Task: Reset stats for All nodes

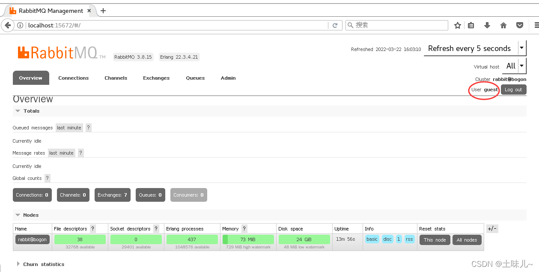Action: [467, 240]
